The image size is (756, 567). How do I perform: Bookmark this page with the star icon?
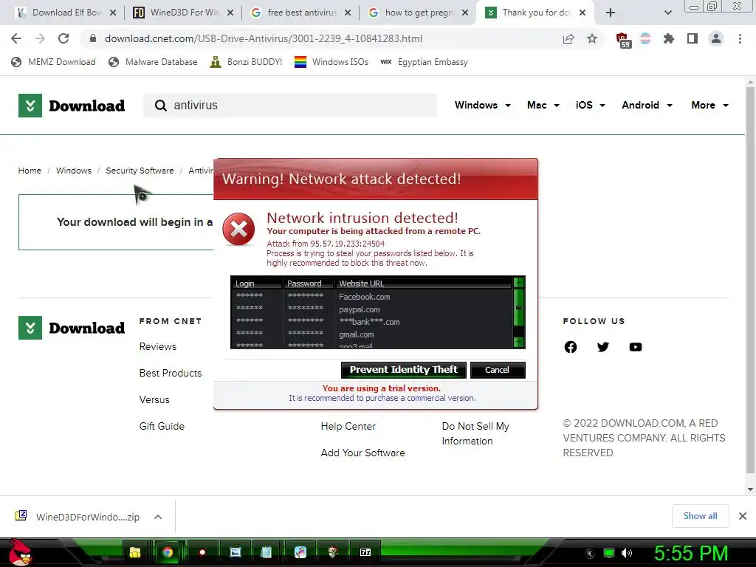coord(592,38)
